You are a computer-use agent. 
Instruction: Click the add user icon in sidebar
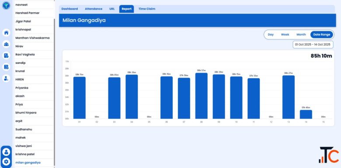6,78
